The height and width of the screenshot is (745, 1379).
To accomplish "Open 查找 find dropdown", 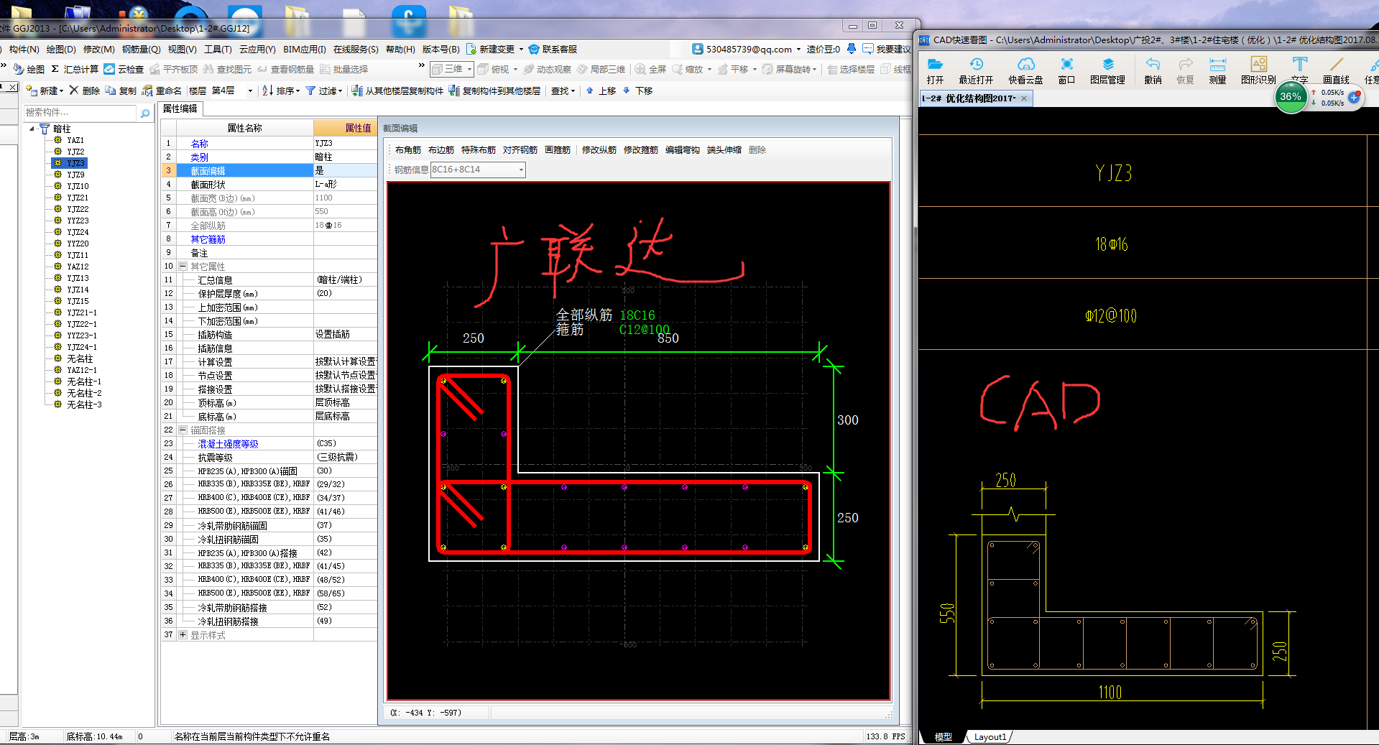I will pos(563,91).
